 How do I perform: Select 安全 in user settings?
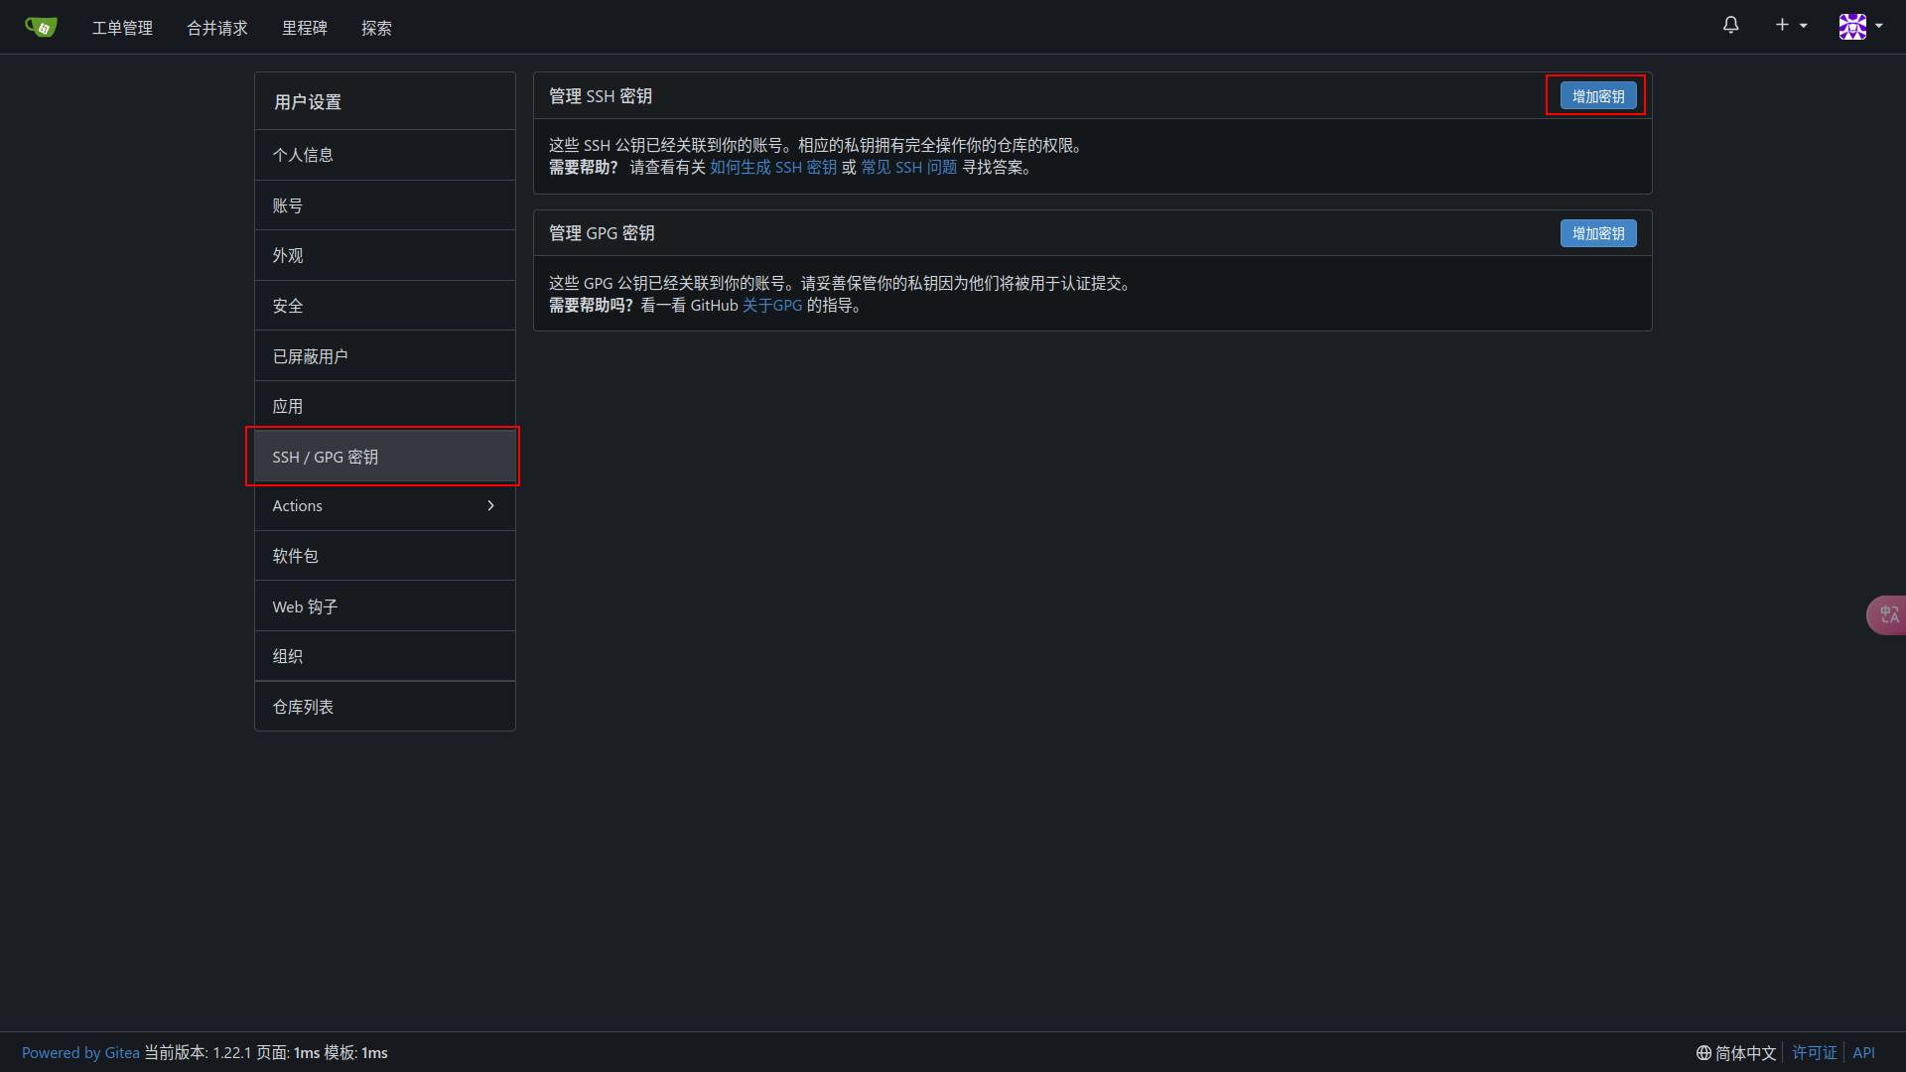(385, 306)
